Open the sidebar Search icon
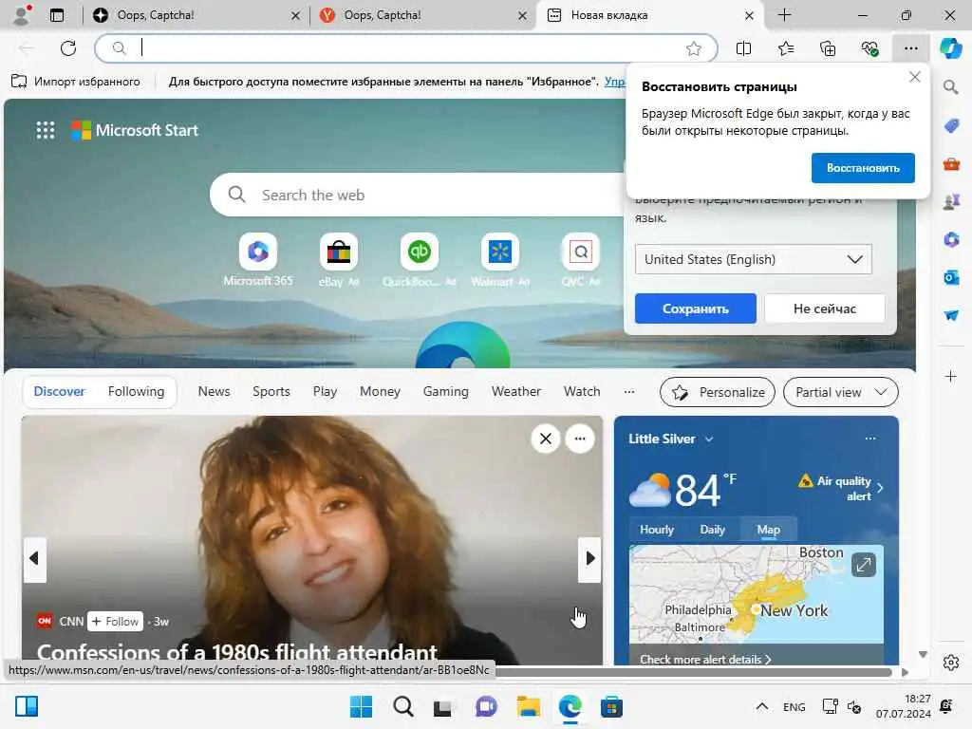This screenshot has height=729, width=972. click(951, 87)
